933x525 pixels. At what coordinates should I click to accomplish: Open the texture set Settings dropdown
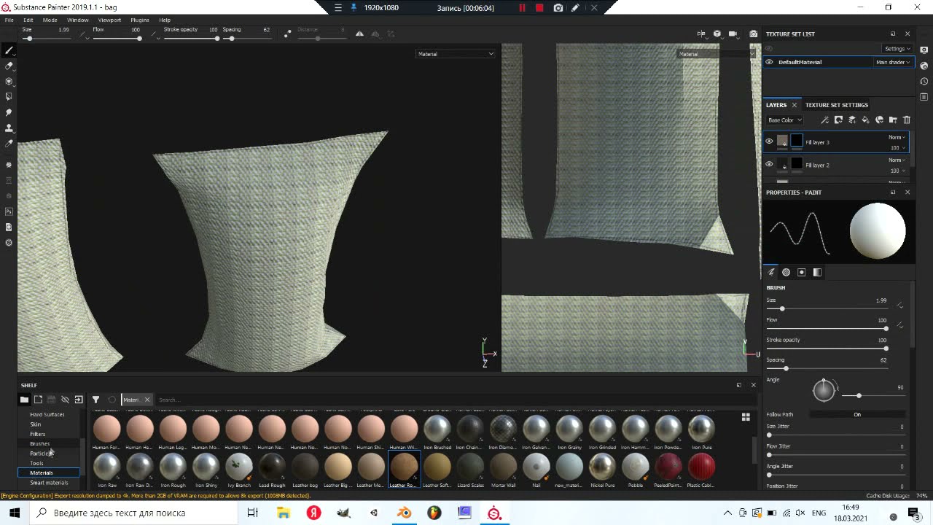tap(897, 49)
